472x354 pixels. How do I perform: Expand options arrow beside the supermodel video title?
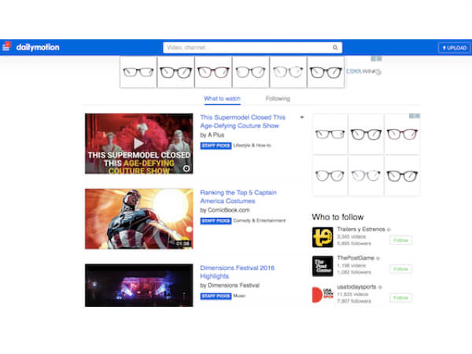point(302,117)
